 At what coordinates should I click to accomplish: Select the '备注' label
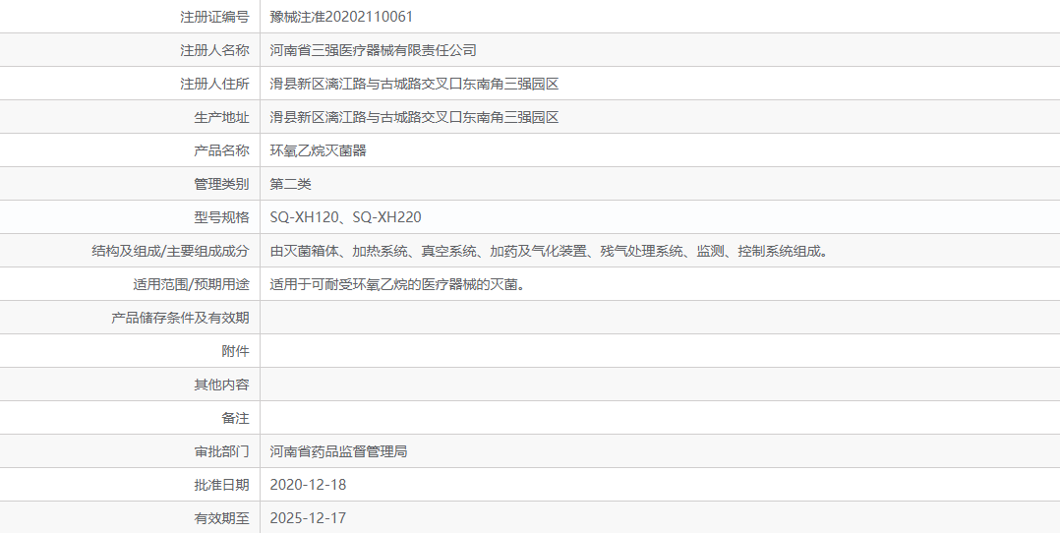235,418
